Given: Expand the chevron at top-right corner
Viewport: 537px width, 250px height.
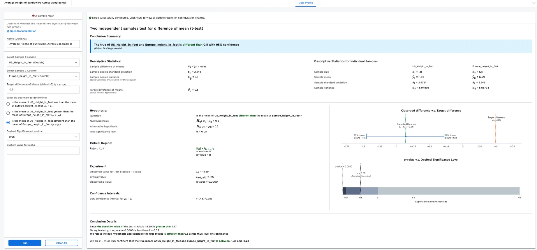Looking at the screenshot, I should pyautogui.click(x=534, y=3).
